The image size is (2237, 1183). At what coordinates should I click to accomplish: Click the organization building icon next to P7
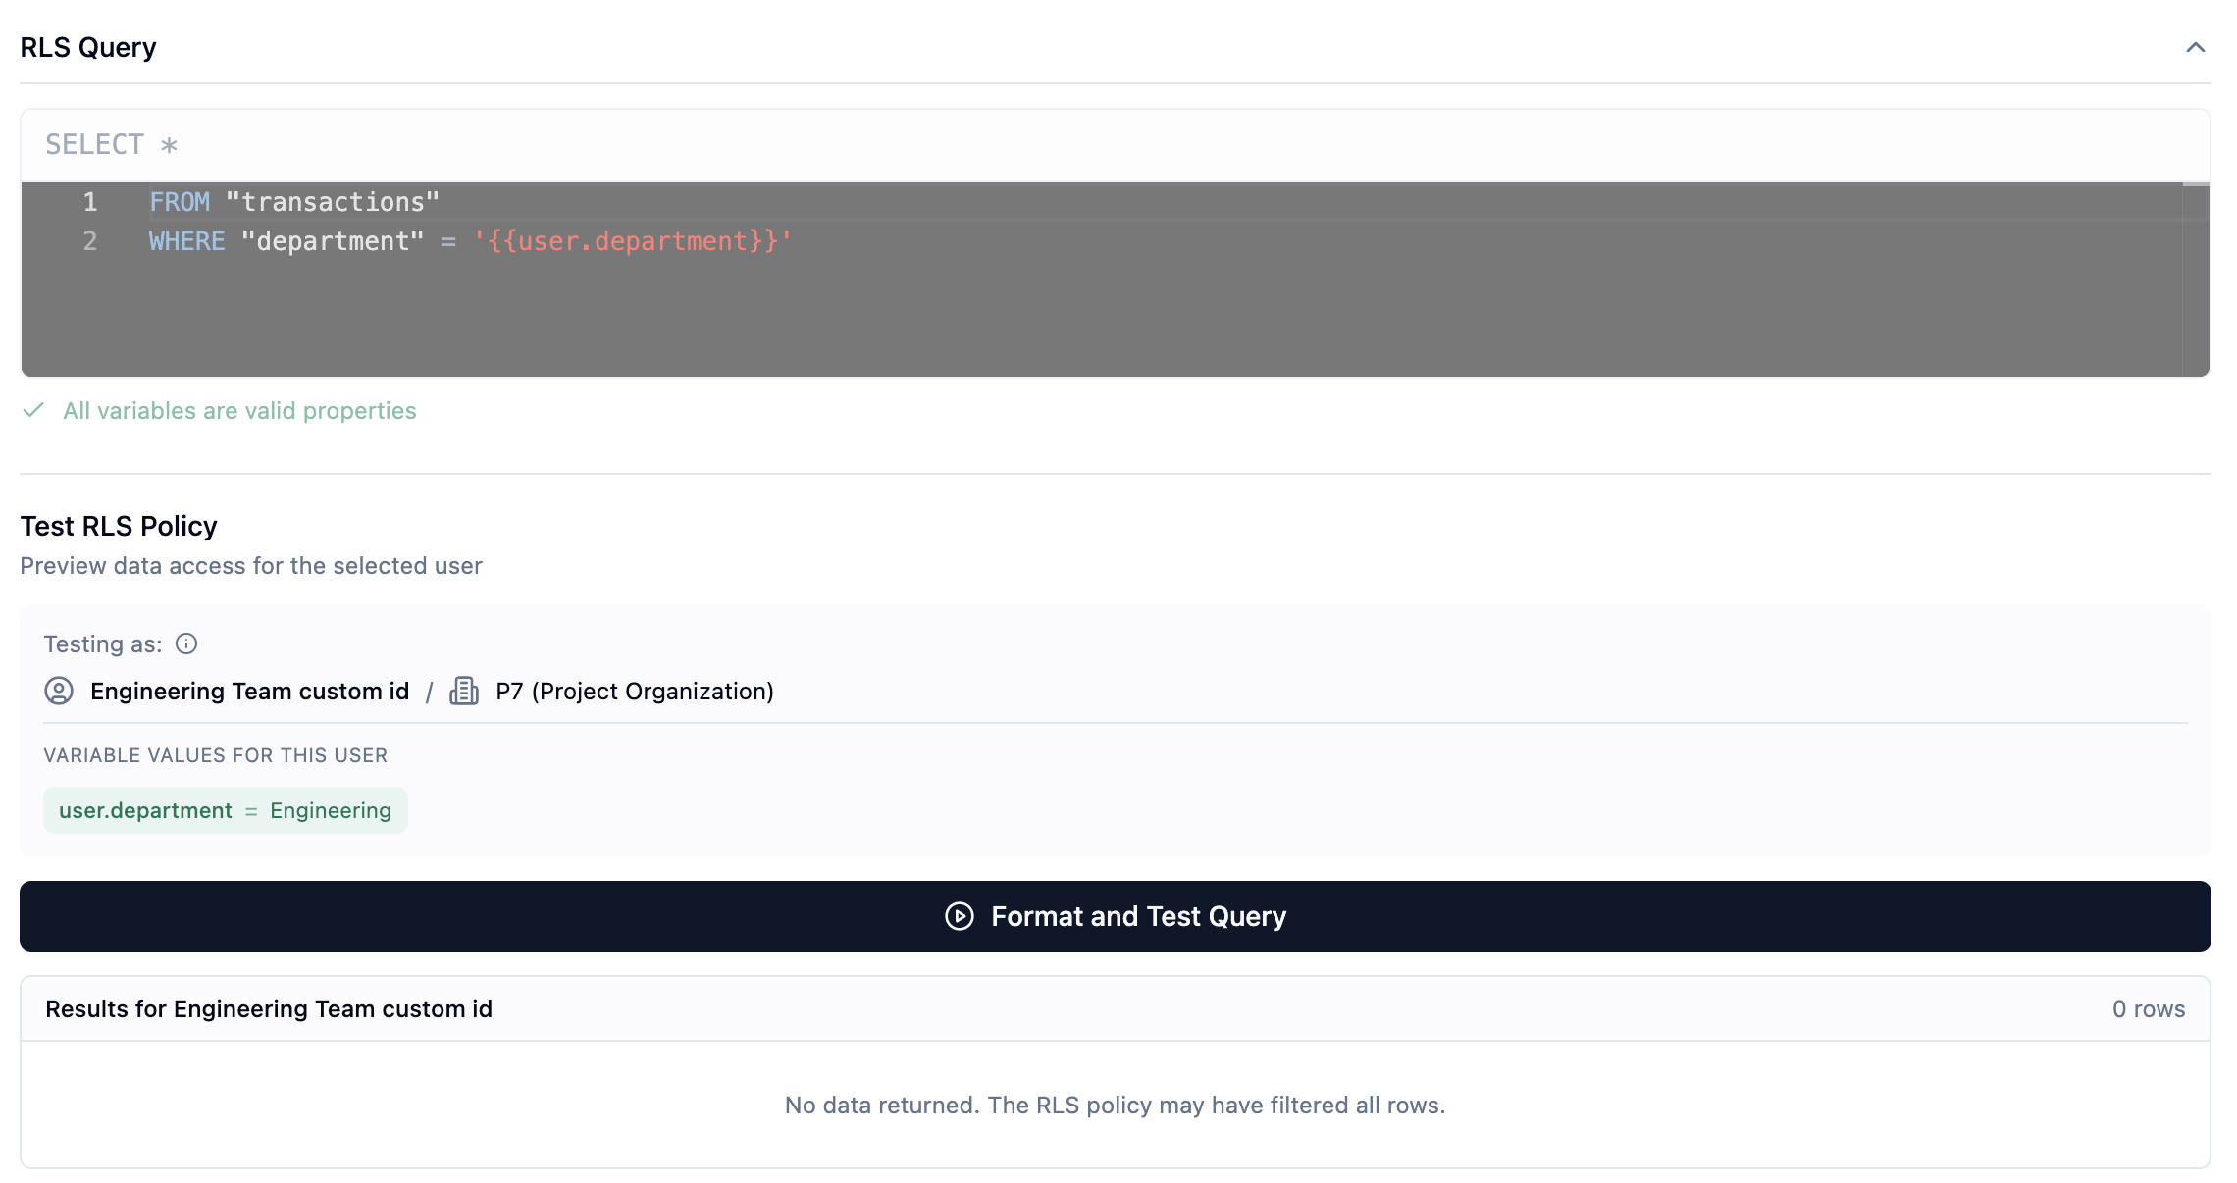tap(464, 691)
